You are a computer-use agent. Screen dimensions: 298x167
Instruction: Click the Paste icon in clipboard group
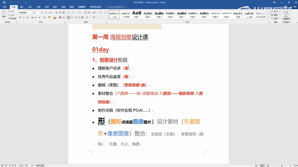pos(4,16)
